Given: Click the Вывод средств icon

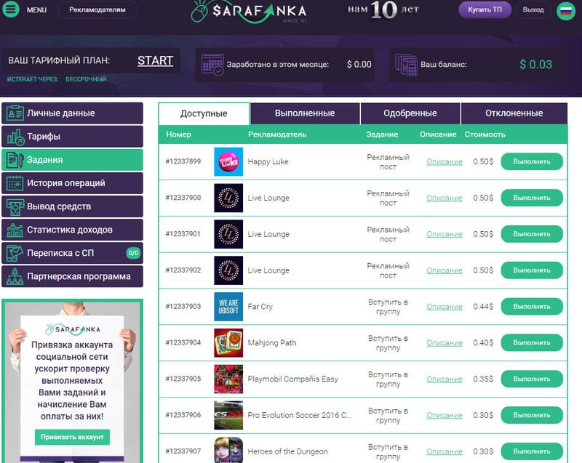Looking at the screenshot, I should click(x=14, y=206).
